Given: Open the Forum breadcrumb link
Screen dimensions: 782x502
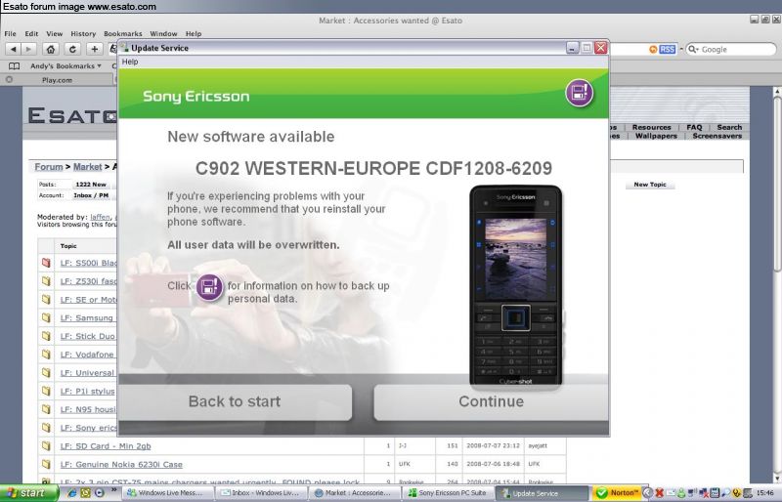Looking at the screenshot, I should tap(48, 166).
